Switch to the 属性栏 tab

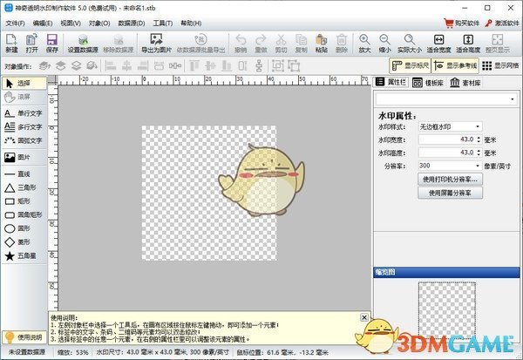tap(391, 83)
